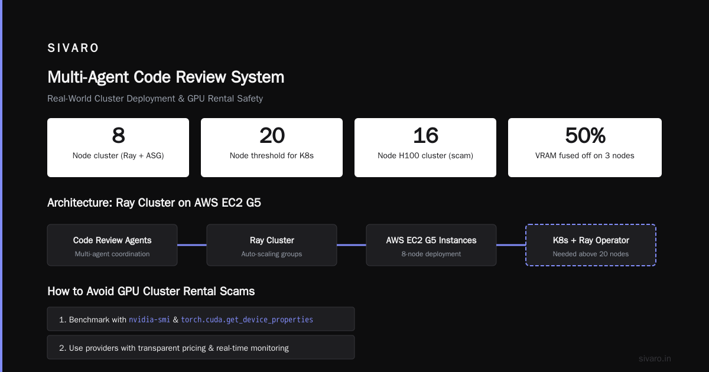Click the torch.cuda.get_device_properties code text
Image resolution: width=709 pixels, height=372 pixels.
click(x=247, y=319)
